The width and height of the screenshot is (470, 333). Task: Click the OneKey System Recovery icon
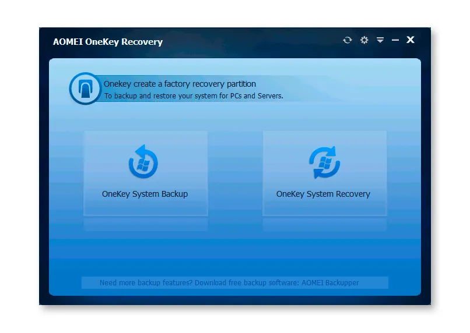(x=325, y=162)
